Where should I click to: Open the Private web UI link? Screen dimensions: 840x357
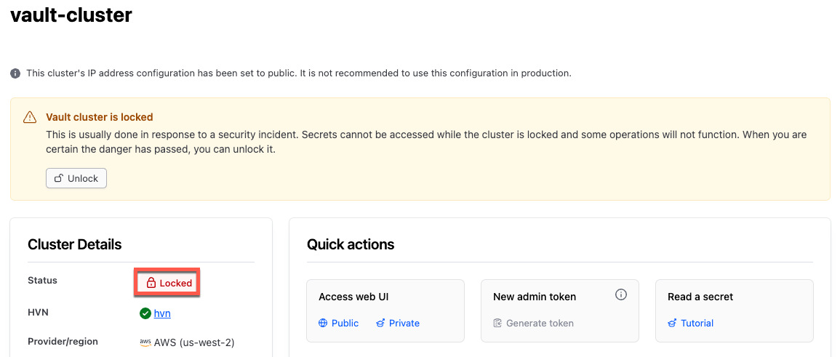click(x=404, y=324)
